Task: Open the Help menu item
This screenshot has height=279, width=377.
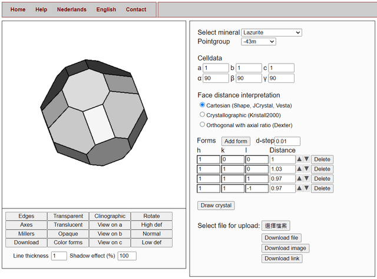Action: point(41,9)
